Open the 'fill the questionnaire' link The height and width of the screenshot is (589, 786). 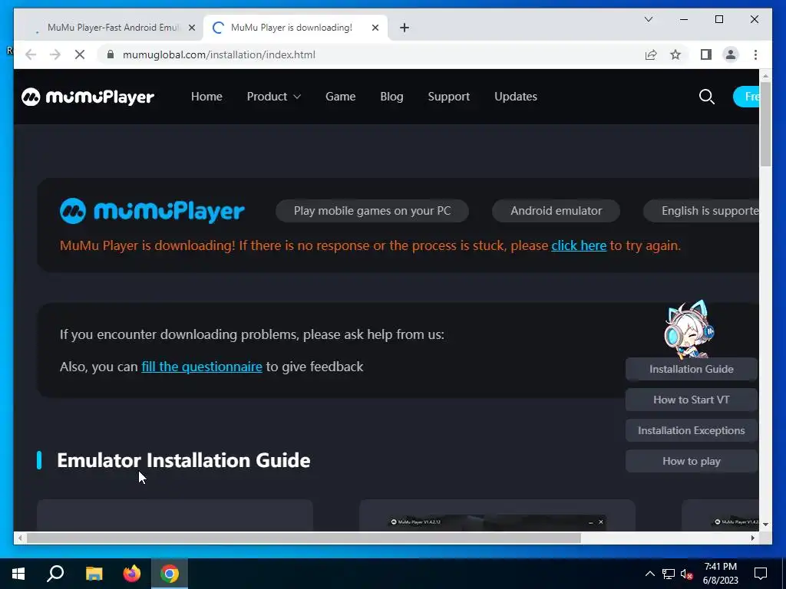point(202,367)
